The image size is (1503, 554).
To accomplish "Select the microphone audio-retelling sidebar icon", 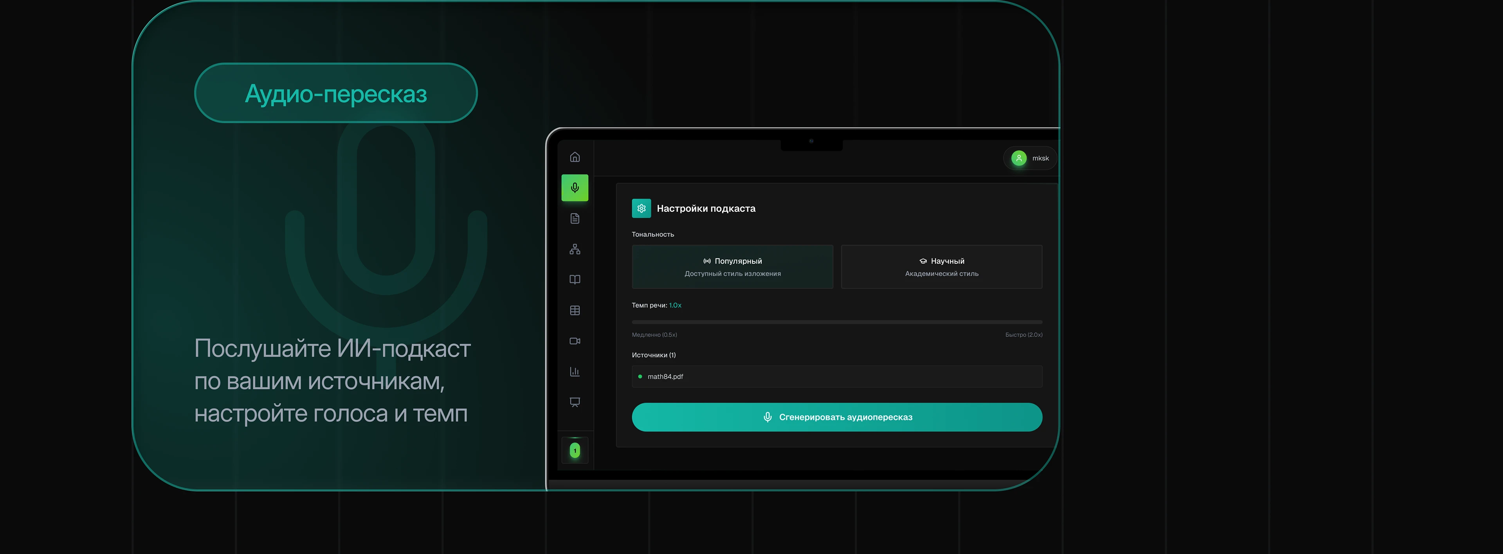I will (575, 188).
